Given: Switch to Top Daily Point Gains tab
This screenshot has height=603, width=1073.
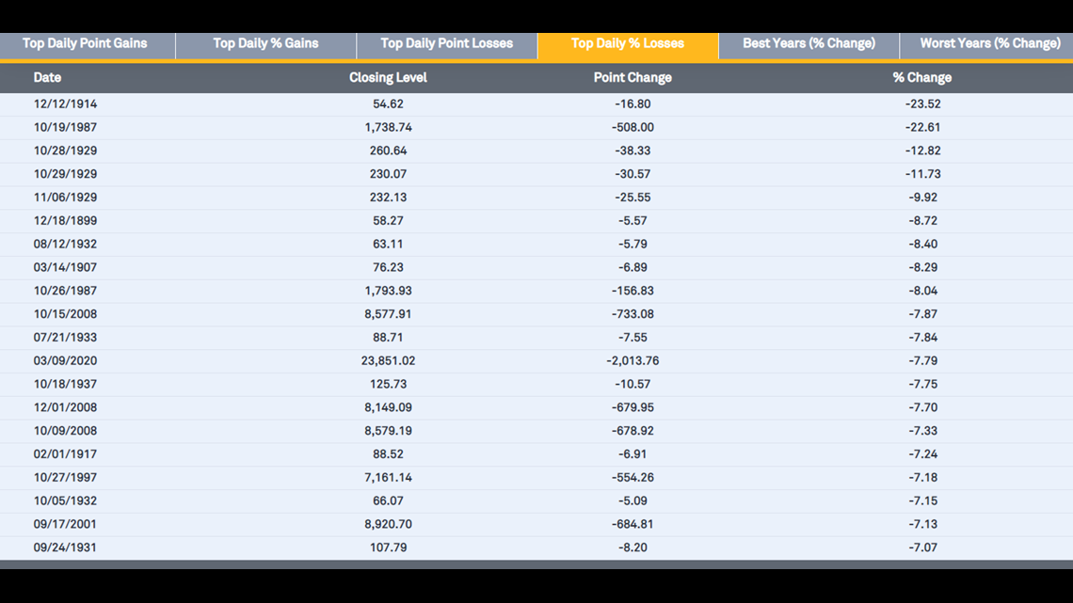Looking at the screenshot, I should (x=85, y=44).
